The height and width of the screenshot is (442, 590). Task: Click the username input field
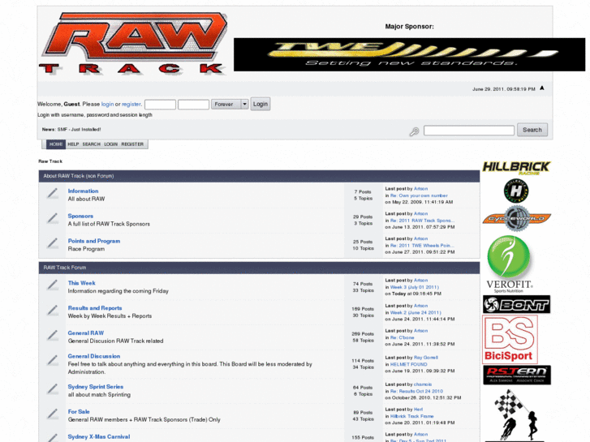[160, 104]
